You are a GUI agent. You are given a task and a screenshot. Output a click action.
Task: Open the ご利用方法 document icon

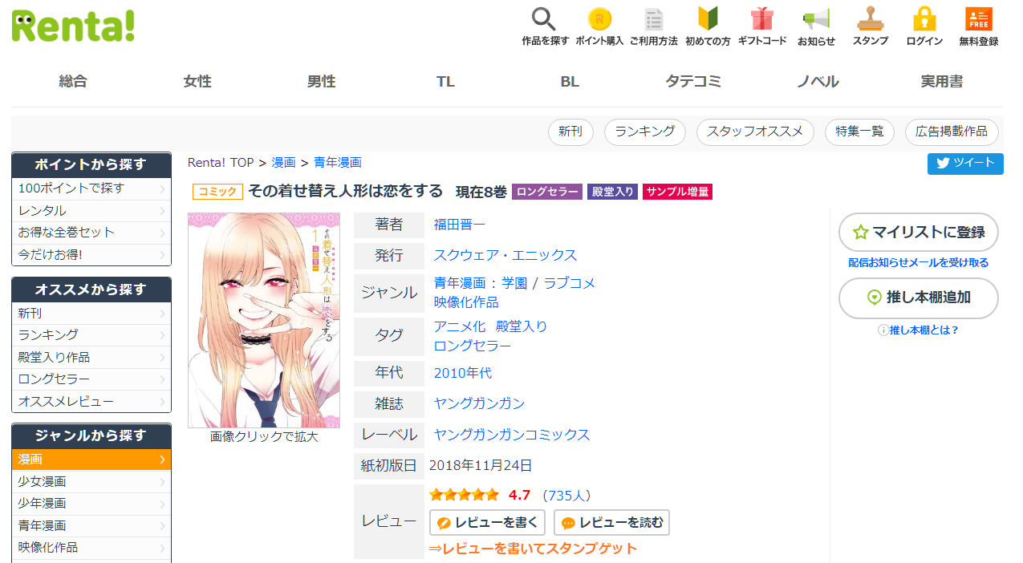tap(654, 19)
